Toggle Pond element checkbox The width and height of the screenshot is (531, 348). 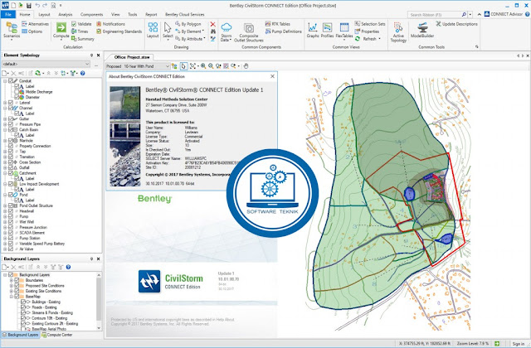coord(11,195)
